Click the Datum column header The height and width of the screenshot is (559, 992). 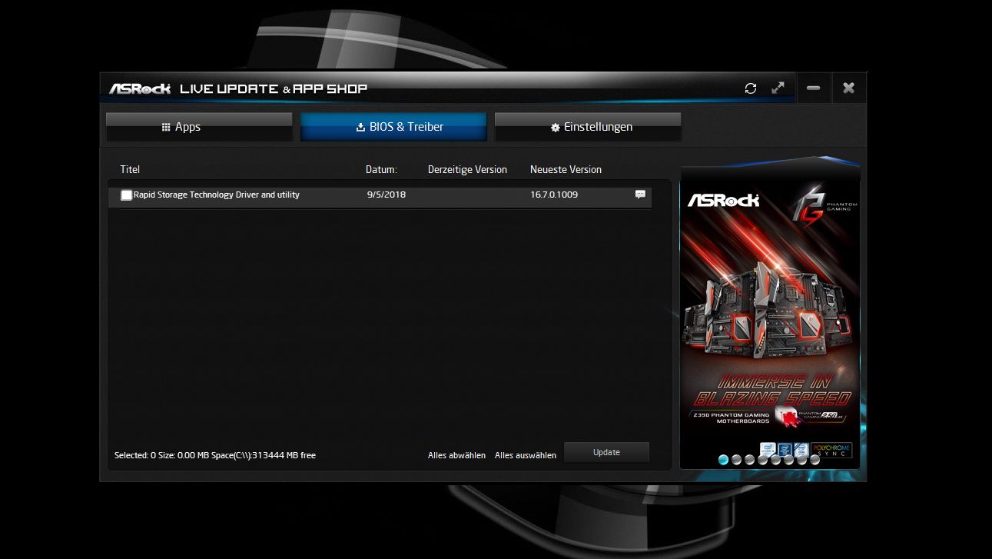[381, 169]
